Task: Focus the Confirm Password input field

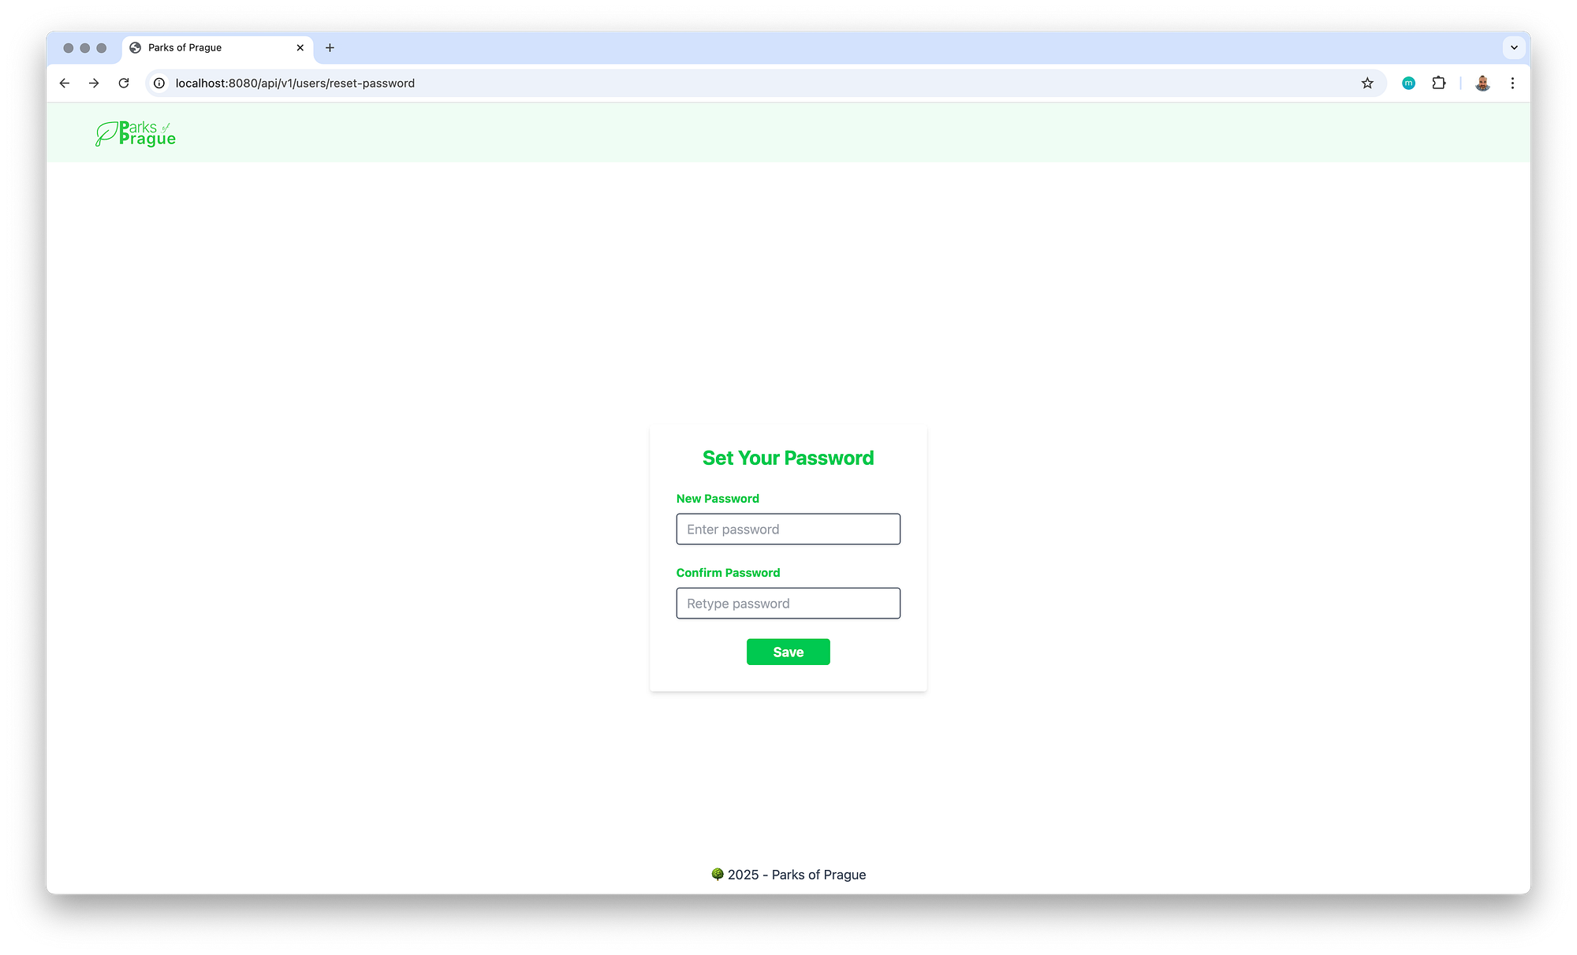Action: [x=788, y=603]
